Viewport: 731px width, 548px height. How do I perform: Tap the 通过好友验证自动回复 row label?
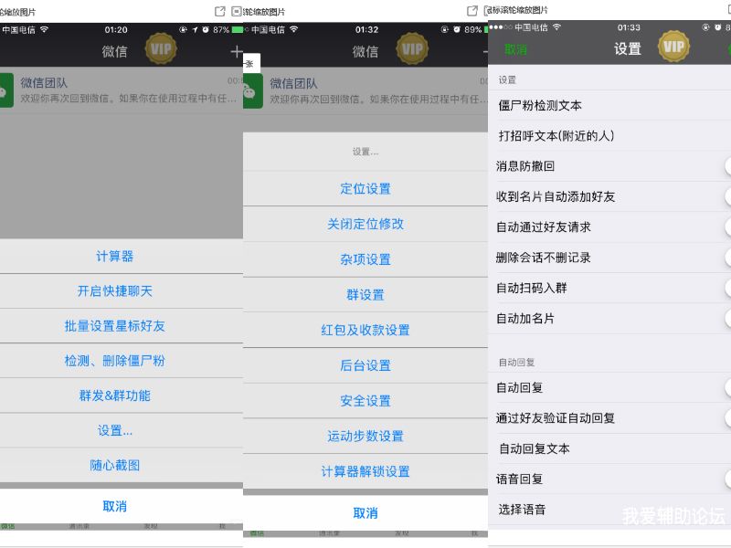coord(556,418)
